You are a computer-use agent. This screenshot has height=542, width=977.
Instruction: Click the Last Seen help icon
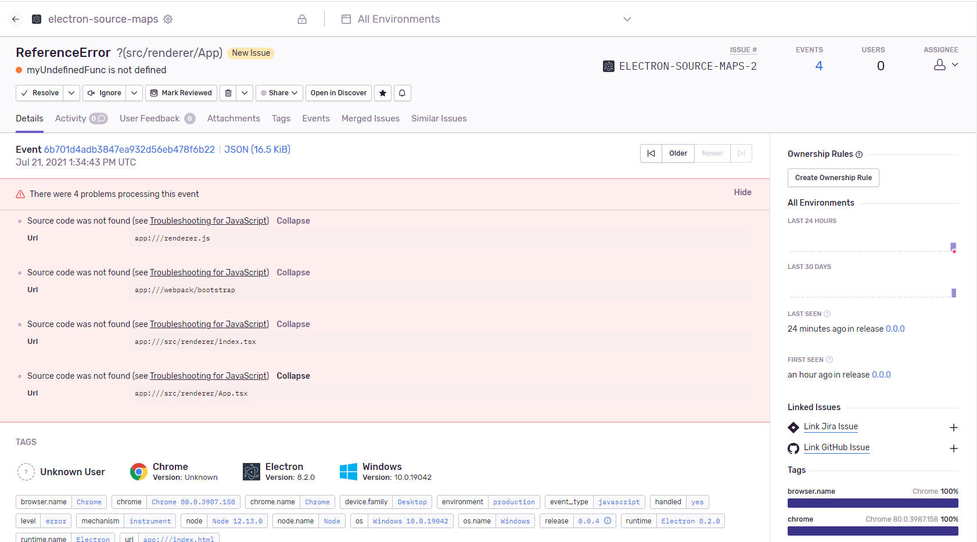tap(827, 314)
